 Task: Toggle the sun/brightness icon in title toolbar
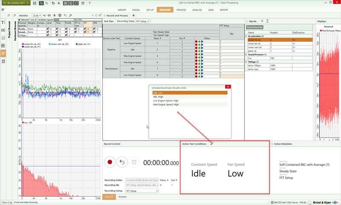tap(59, 3)
